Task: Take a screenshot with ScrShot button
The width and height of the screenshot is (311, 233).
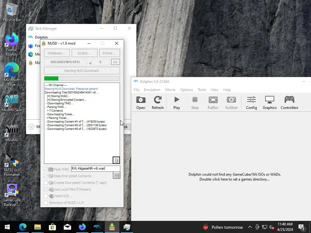Action: click(231, 103)
